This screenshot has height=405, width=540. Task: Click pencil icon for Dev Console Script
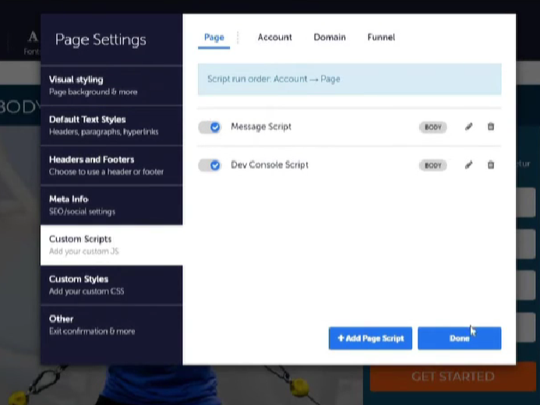(468, 165)
